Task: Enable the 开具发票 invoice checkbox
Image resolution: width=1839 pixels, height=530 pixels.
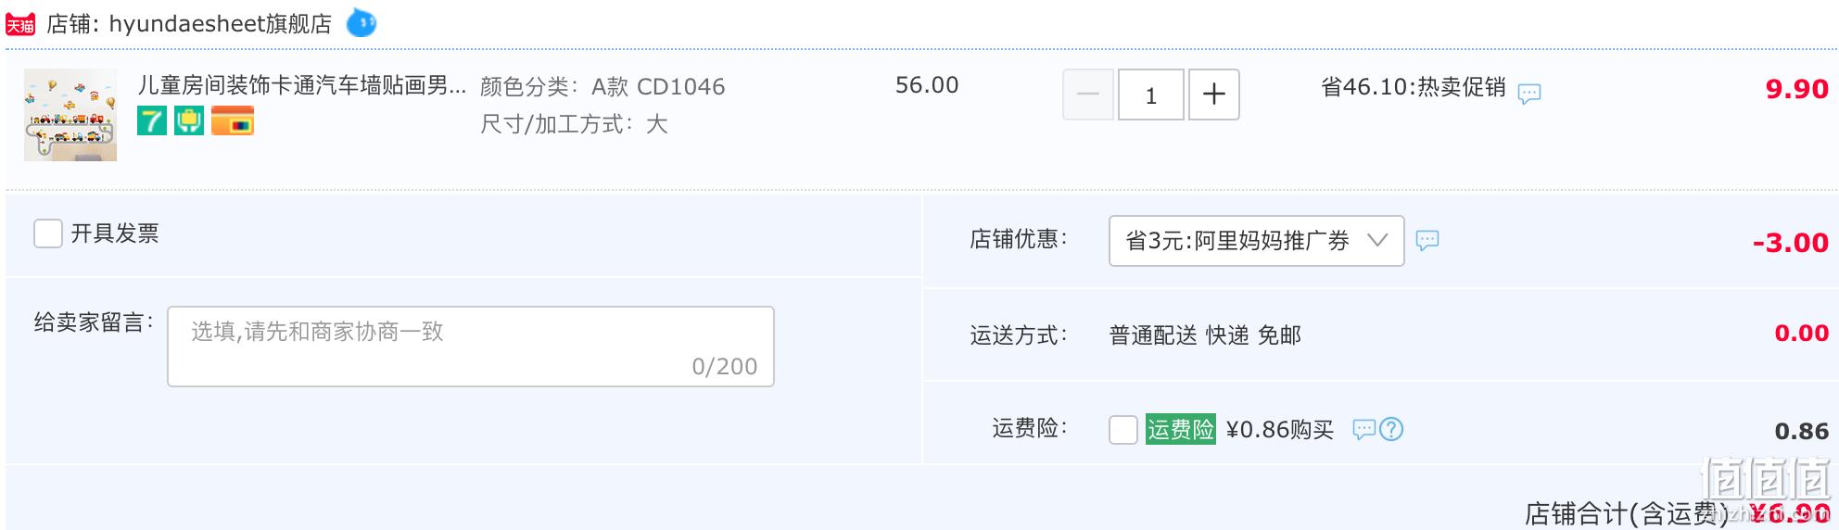Action: click(x=48, y=233)
